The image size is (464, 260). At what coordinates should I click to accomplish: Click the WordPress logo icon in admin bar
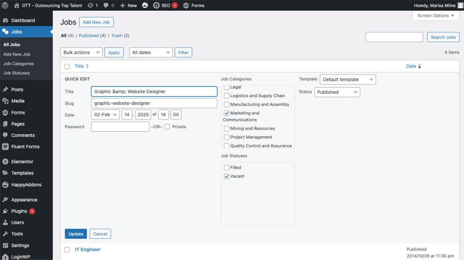(5, 5)
